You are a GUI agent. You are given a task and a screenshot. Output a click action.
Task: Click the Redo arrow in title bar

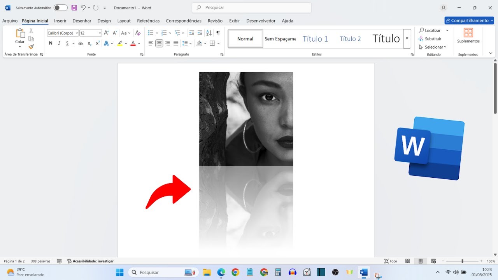pyautogui.click(x=96, y=8)
